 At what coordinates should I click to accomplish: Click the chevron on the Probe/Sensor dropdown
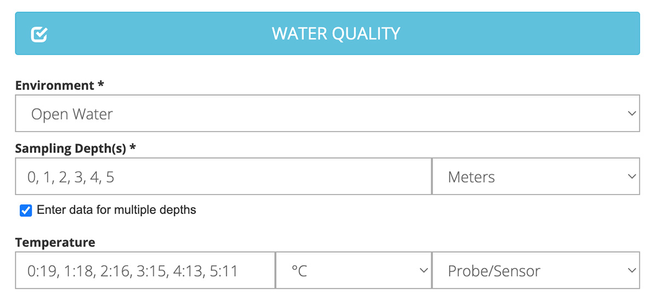click(632, 271)
